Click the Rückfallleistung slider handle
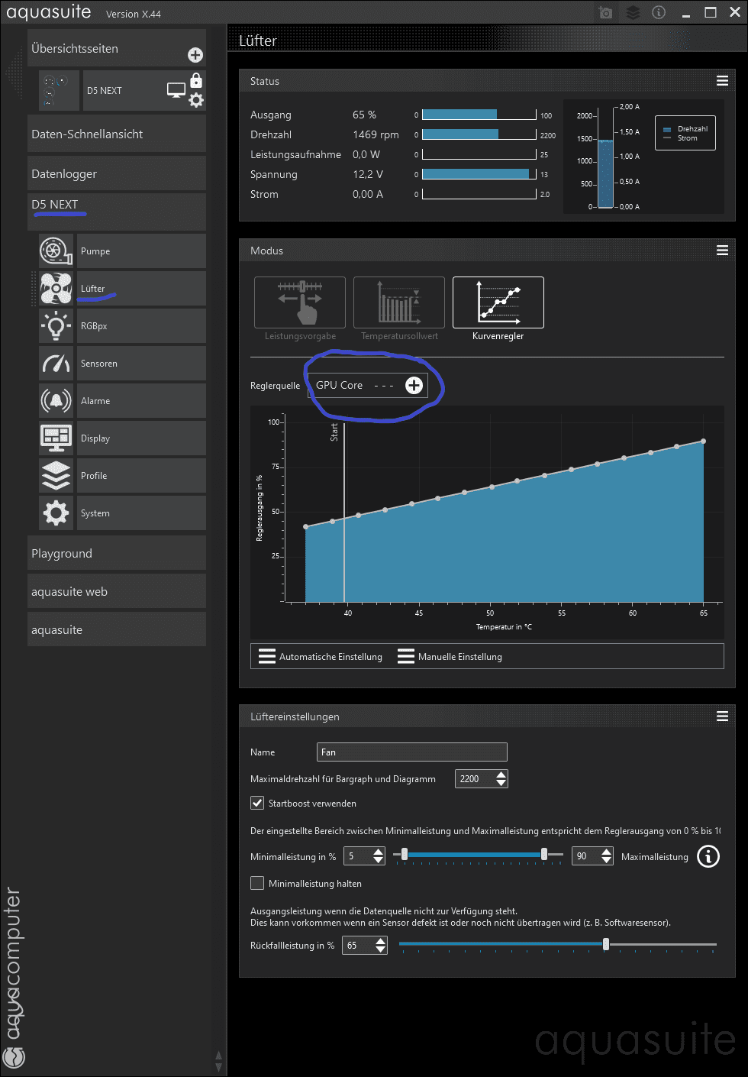The height and width of the screenshot is (1077, 748). pos(606,944)
